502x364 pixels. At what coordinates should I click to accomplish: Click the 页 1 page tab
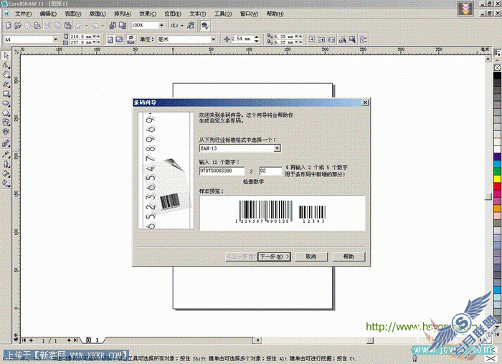[93, 340]
